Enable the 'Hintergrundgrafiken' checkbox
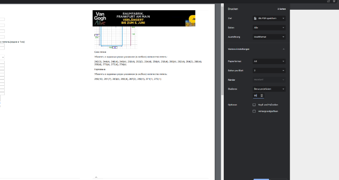 click(254, 111)
